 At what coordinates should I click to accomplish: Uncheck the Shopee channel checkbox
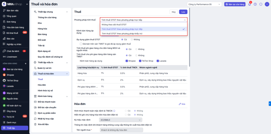click(x=127, y=61)
